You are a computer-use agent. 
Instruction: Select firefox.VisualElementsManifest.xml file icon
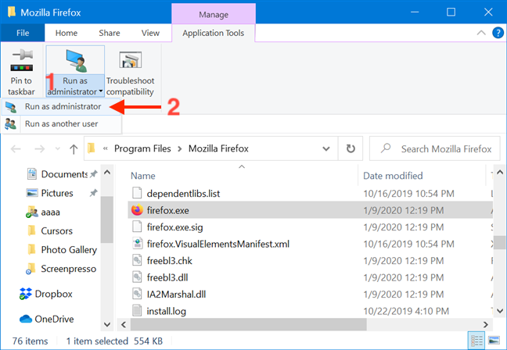pos(138,244)
